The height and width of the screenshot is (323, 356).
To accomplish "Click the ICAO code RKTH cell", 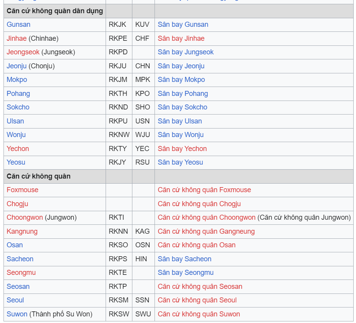I will click(119, 94).
